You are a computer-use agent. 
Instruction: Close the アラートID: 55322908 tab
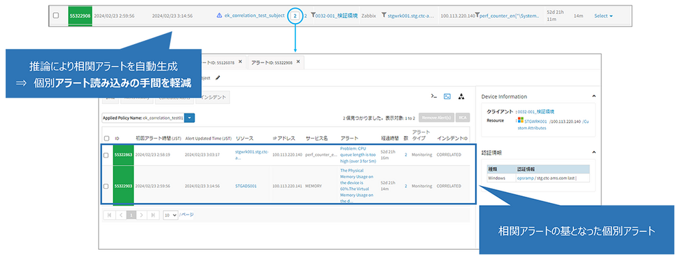pyautogui.click(x=298, y=62)
